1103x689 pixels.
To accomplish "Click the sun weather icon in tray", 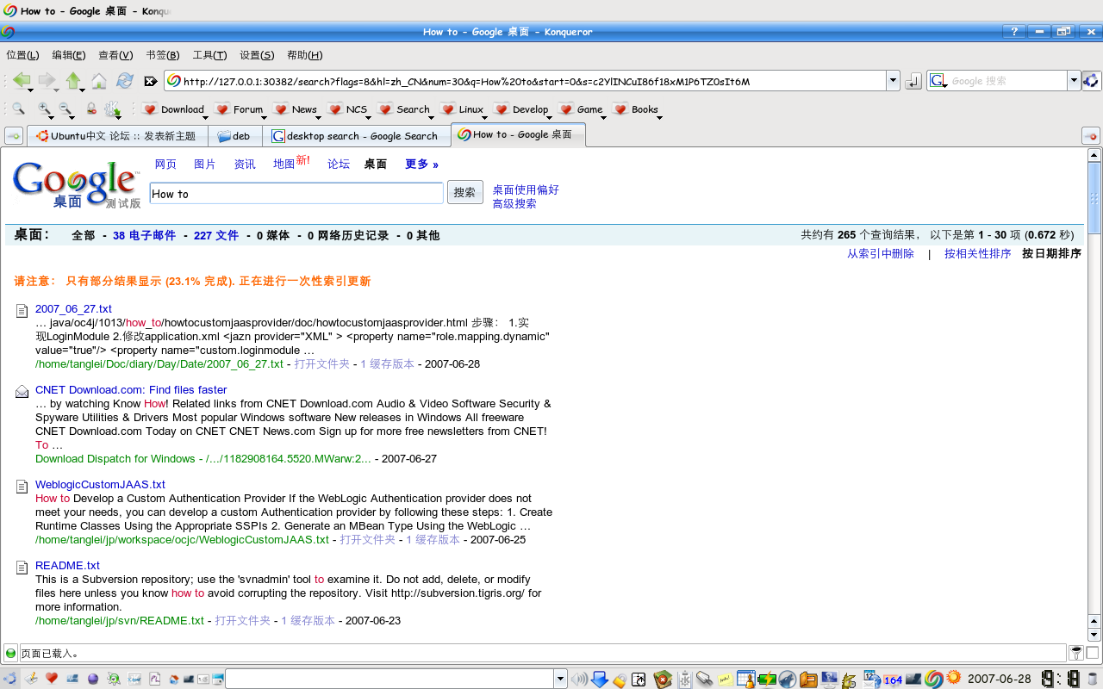I will [x=954, y=677].
